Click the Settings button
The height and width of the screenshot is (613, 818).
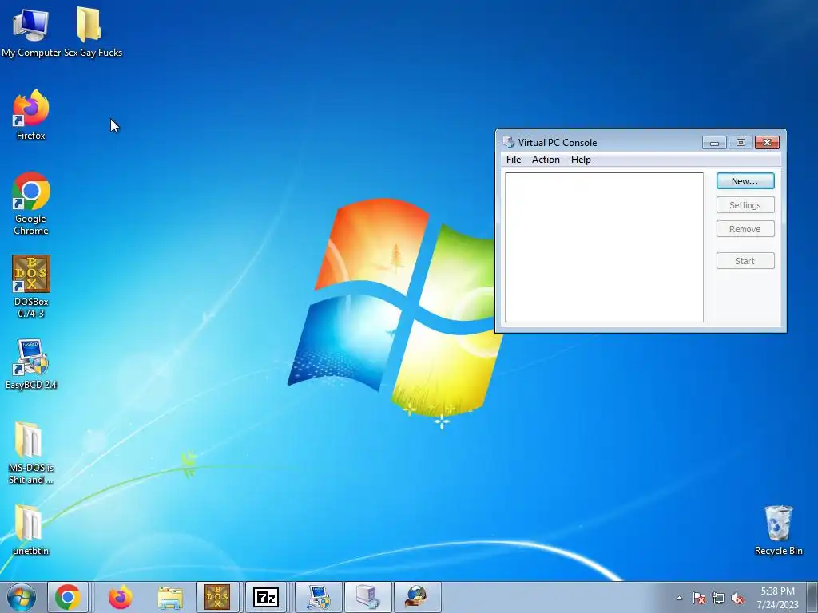(x=745, y=205)
